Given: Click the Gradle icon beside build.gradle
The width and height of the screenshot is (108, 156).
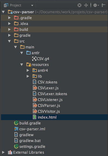Looking at the screenshot, I should point(16,123).
